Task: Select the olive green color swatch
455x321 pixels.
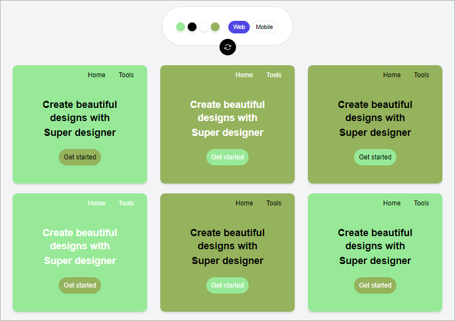Action: (x=215, y=26)
